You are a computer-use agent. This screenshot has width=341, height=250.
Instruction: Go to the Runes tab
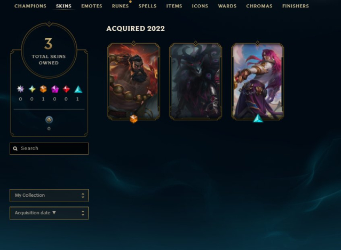tap(120, 6)
